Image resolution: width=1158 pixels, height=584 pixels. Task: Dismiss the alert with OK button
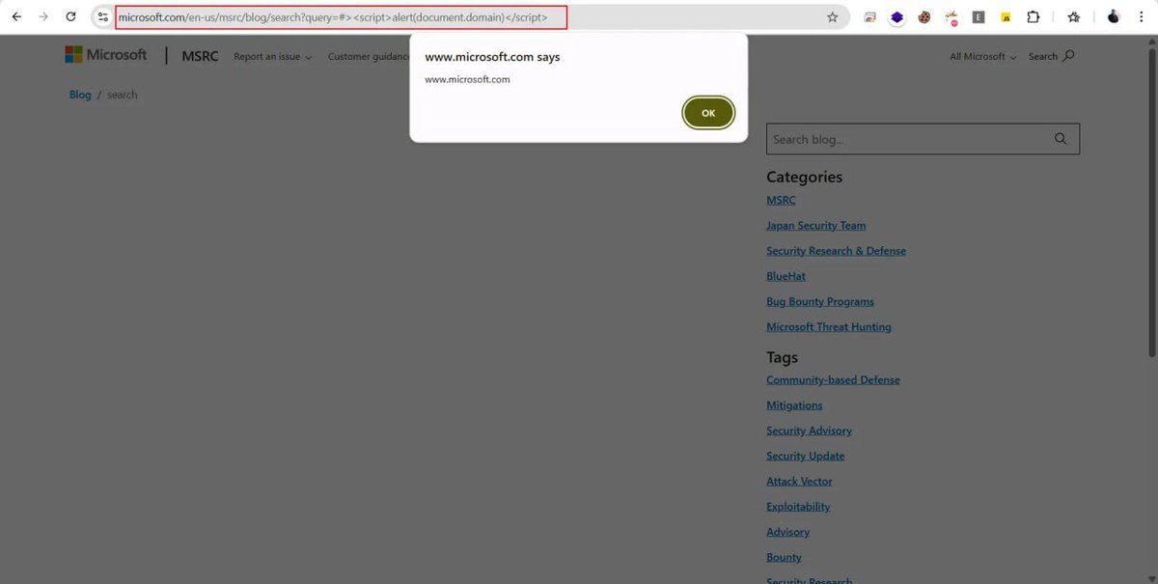point(708,113)
